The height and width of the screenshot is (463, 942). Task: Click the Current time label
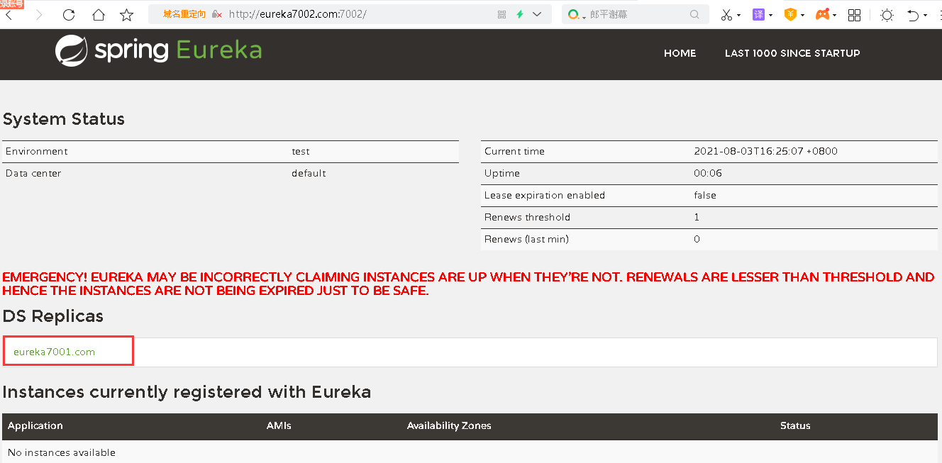[514, 151]
